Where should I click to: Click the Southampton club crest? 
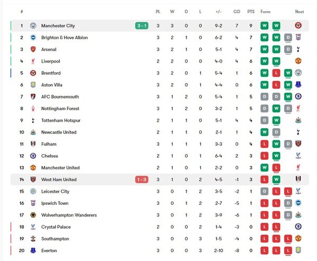point(33,239)
